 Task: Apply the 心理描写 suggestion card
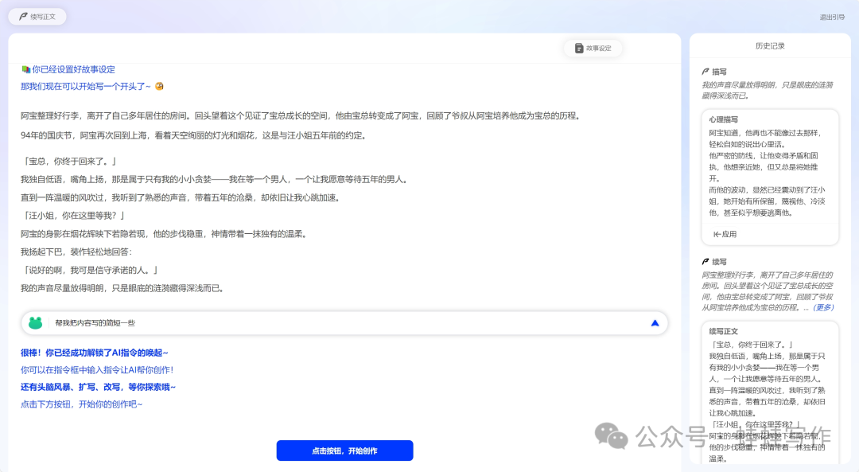click(725, 233)
